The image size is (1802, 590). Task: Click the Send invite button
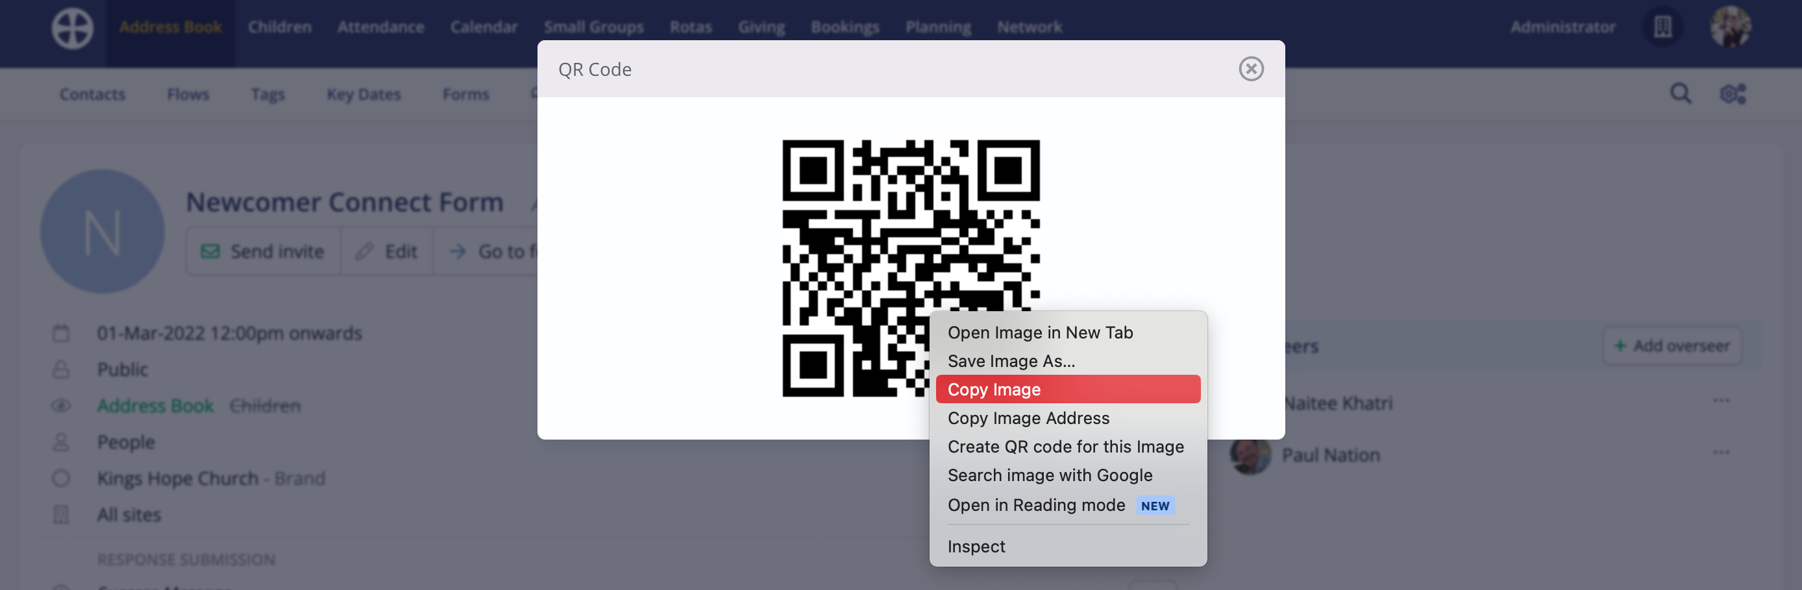click(x=263, y=251)
